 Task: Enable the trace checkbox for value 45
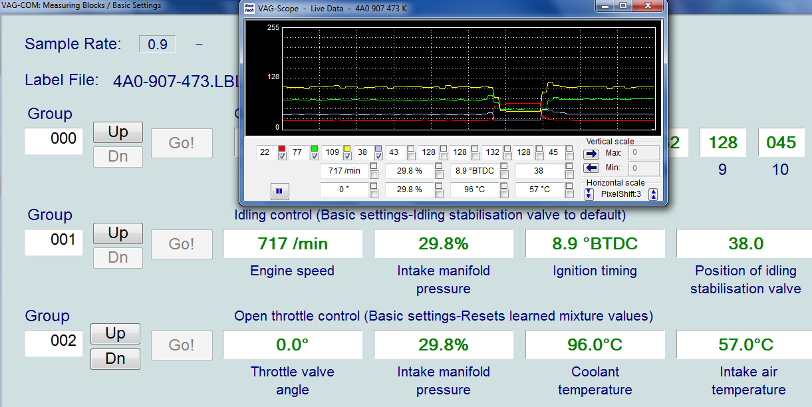click(x=569, y=156)
